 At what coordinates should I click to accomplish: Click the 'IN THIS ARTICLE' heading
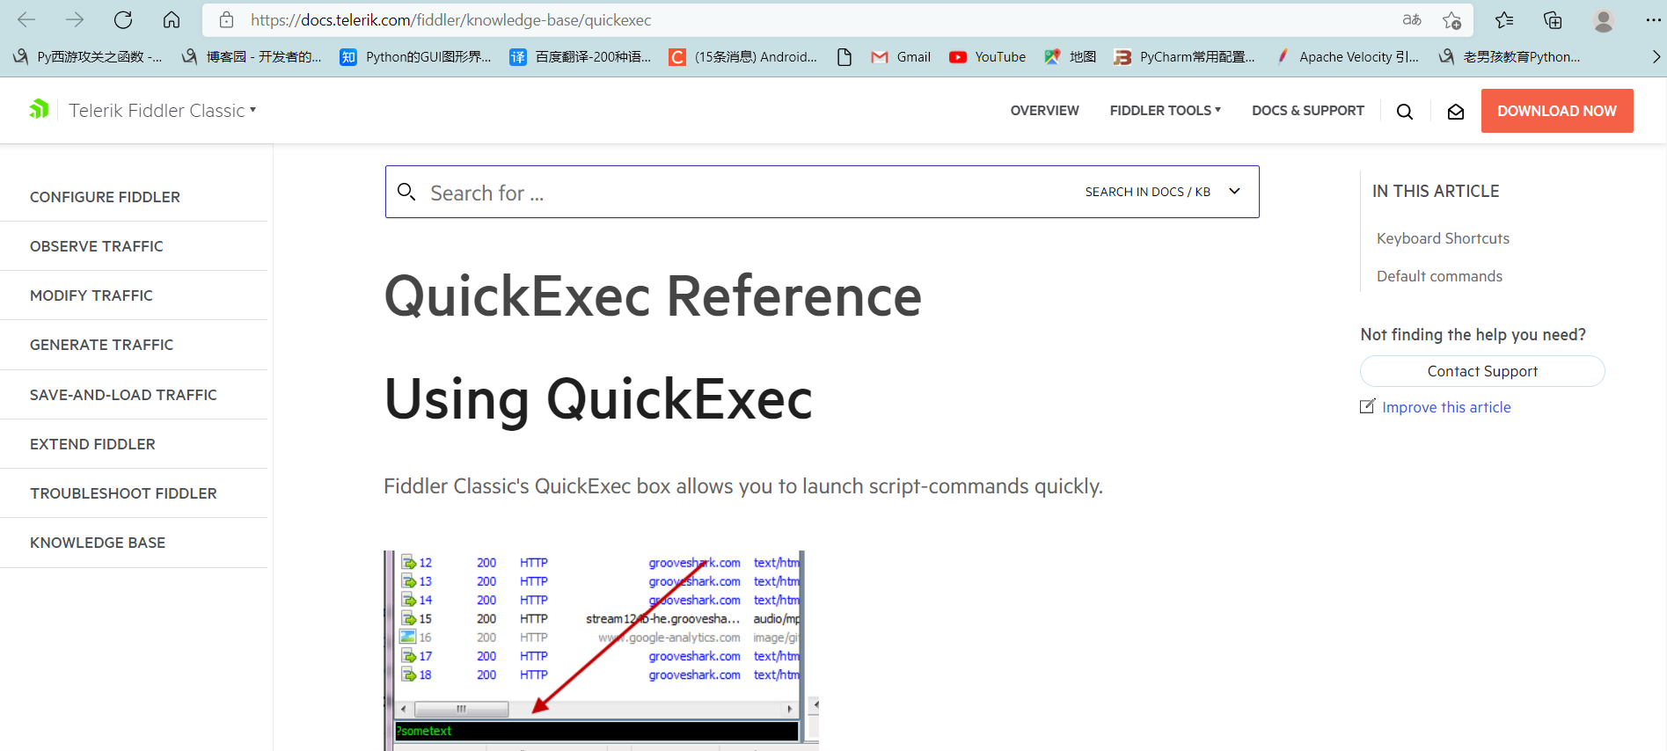click(x=1436, y=191)
